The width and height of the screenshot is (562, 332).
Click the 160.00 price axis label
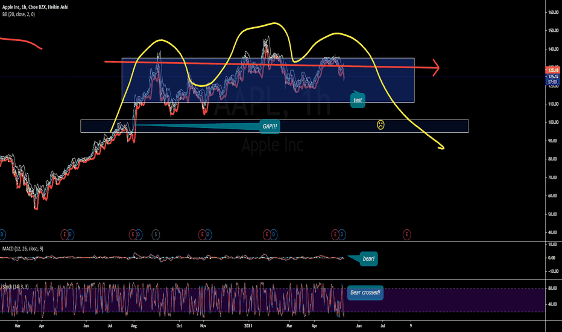coord(554,12)
